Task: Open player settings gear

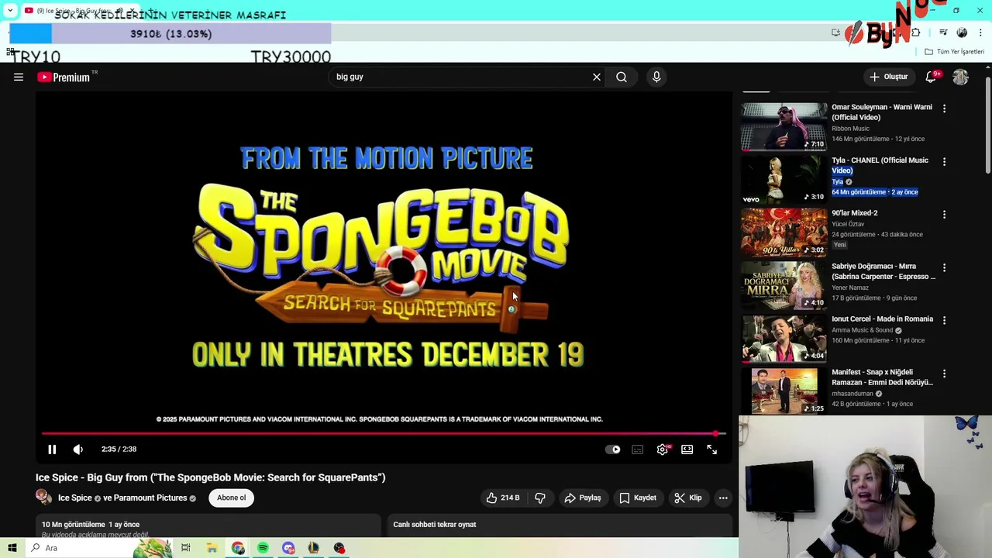Action: 663,449
